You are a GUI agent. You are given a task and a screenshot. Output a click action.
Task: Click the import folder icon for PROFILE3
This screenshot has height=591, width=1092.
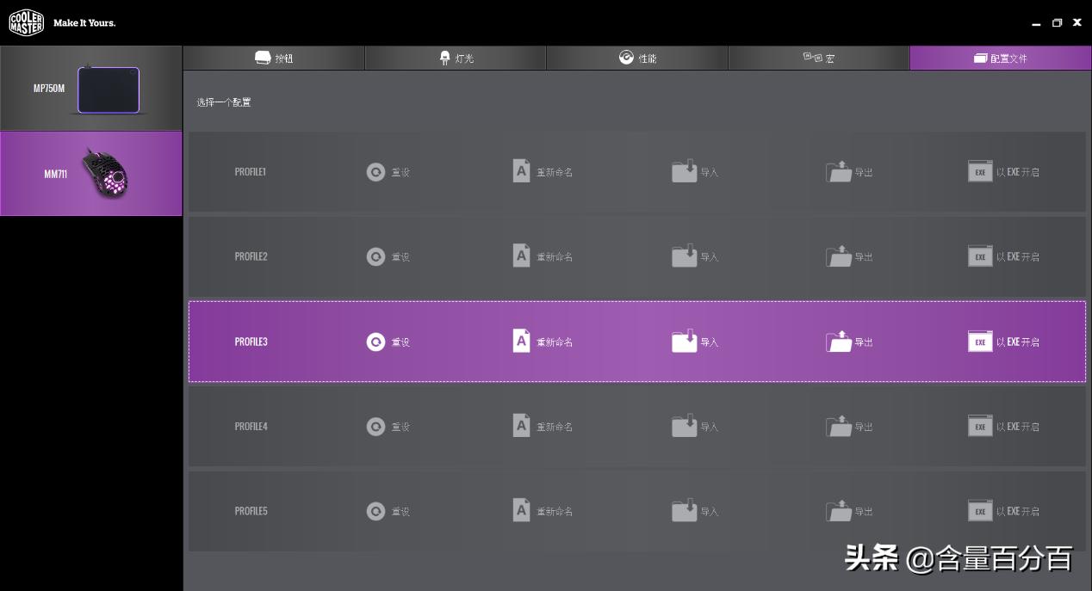tap(684, 341)
